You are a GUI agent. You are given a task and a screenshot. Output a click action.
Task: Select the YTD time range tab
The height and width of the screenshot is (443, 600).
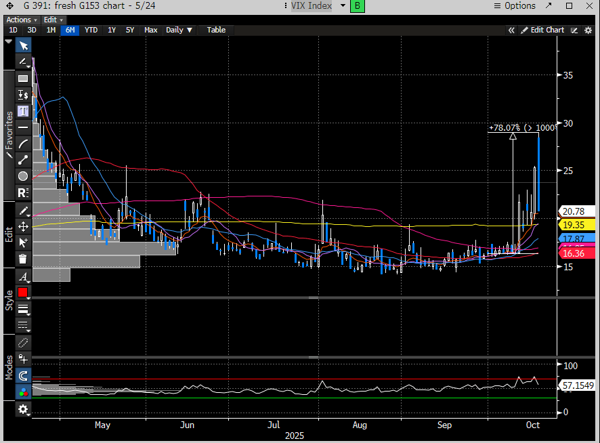tap(91, 30)
